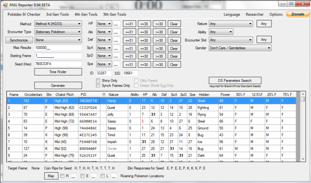The image size is (311, 183).
Task: Click the Map button
Action: tap(51, 176)
